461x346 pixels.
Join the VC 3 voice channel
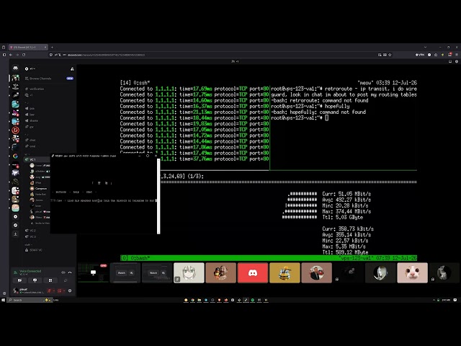[30, 236]
